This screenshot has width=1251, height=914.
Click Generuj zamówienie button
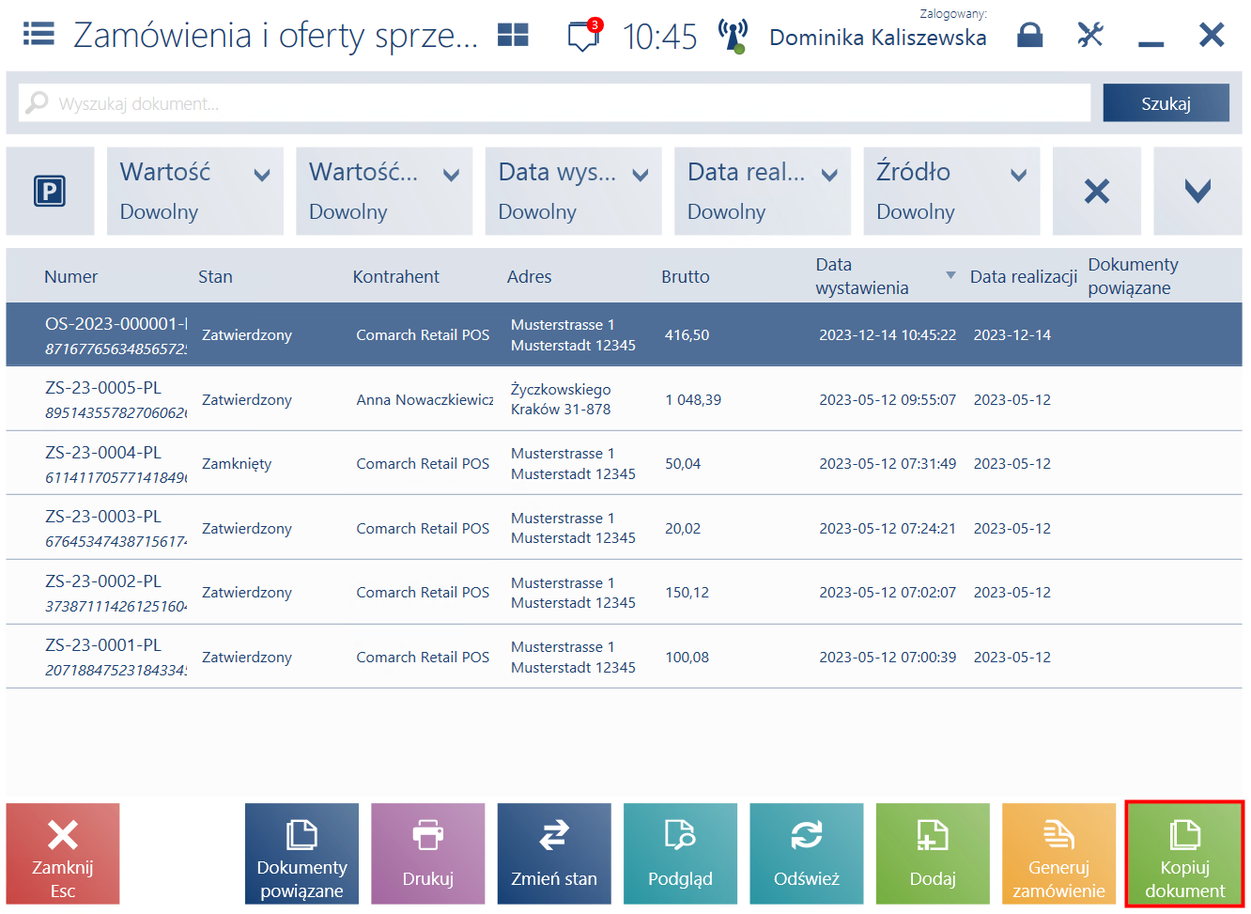(x=1058, y=854)
